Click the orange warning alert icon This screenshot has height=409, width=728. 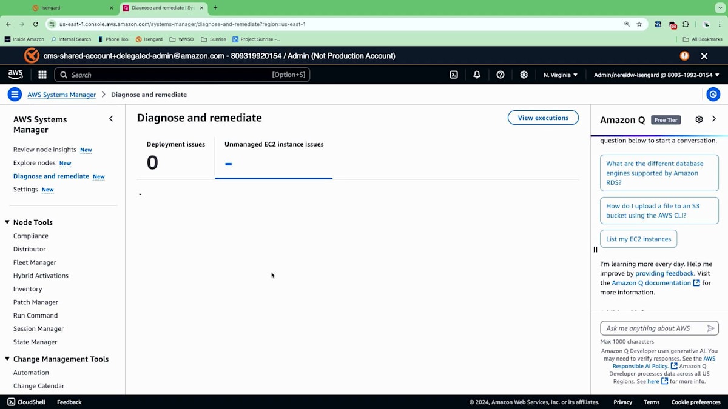tap(684, 56)
